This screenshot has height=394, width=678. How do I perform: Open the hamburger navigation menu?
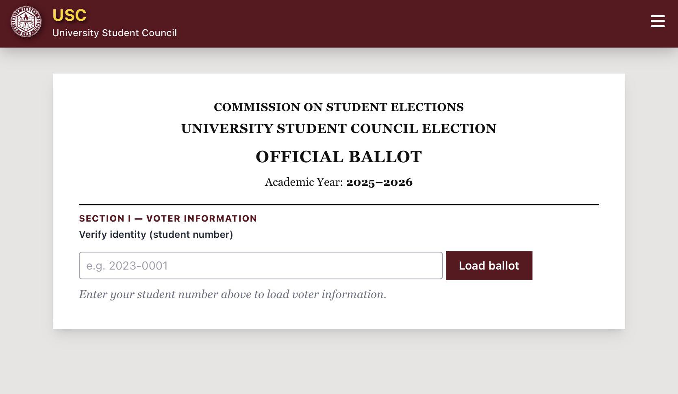click(x=657, y=21)
